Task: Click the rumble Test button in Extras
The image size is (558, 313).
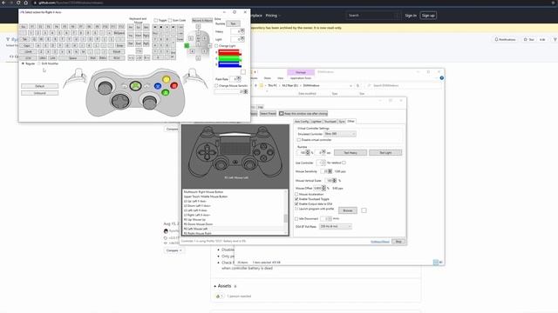Action: coord(233,23)
